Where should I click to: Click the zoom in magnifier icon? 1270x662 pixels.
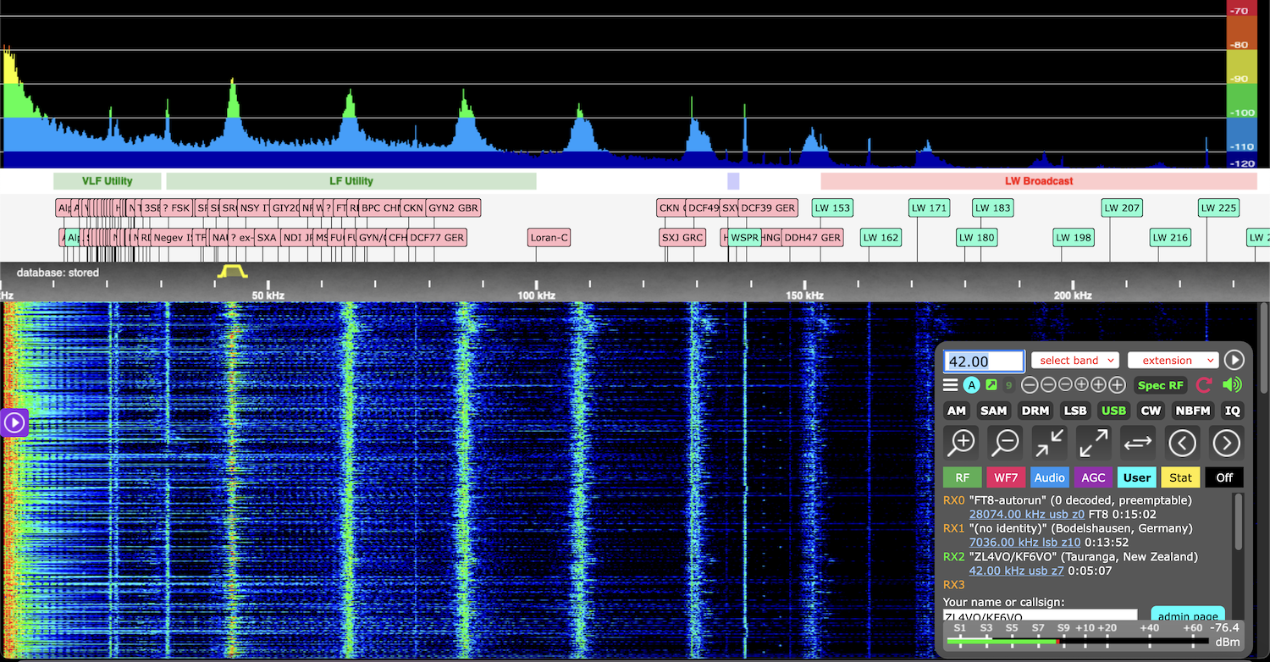[962, 442]
